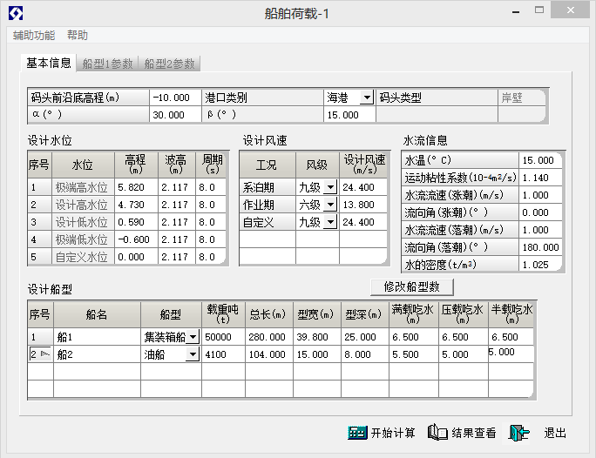Click the exit door icon for 退出
This screenshot has width=596, height=458.
pos(520,433)
